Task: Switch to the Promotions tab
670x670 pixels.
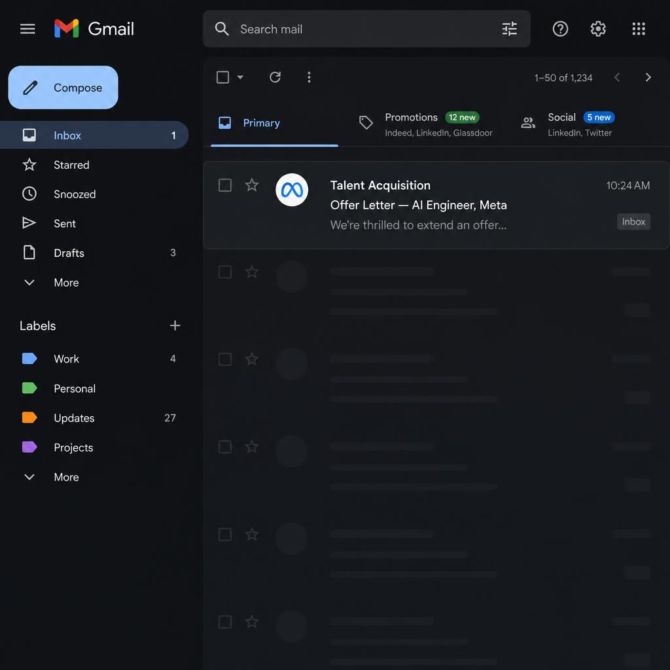Action: [x=425, y=124]
